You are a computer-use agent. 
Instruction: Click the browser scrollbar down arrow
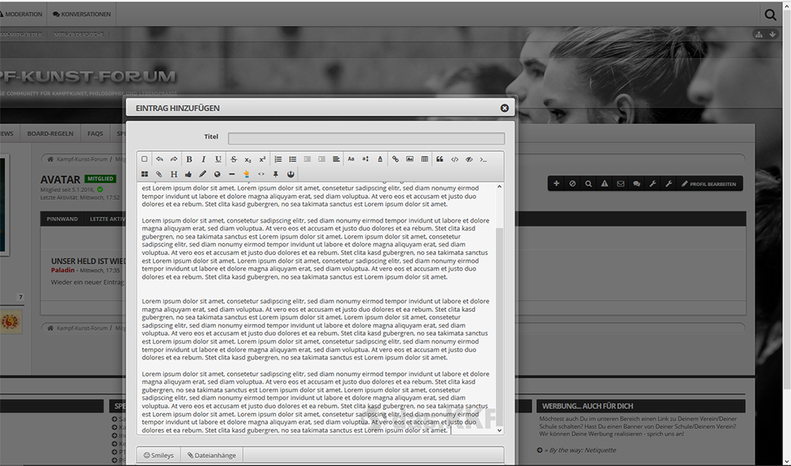[x=786, y=461]
